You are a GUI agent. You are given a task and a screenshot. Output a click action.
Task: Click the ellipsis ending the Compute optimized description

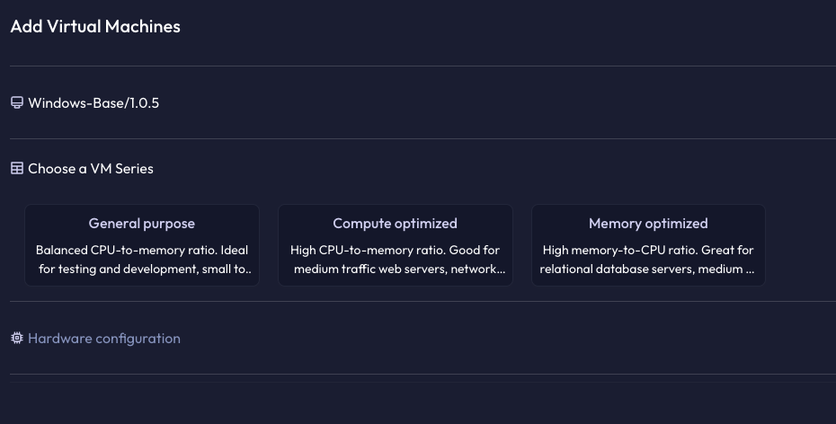(502, 271)
